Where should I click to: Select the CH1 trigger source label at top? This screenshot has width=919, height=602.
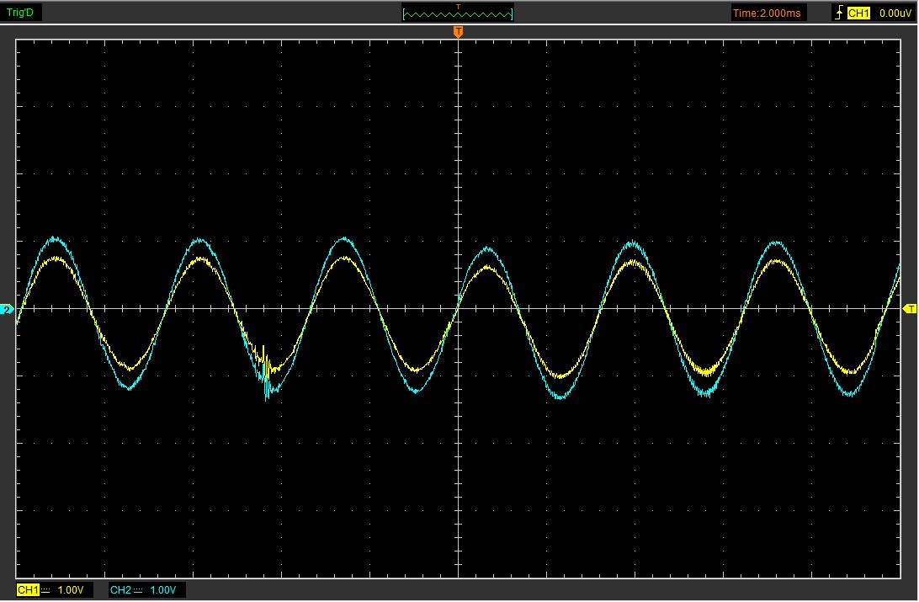(858, 13)
